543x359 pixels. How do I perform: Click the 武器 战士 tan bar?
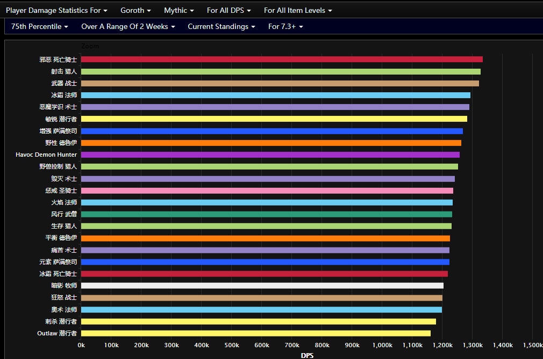tap(280, 83)
